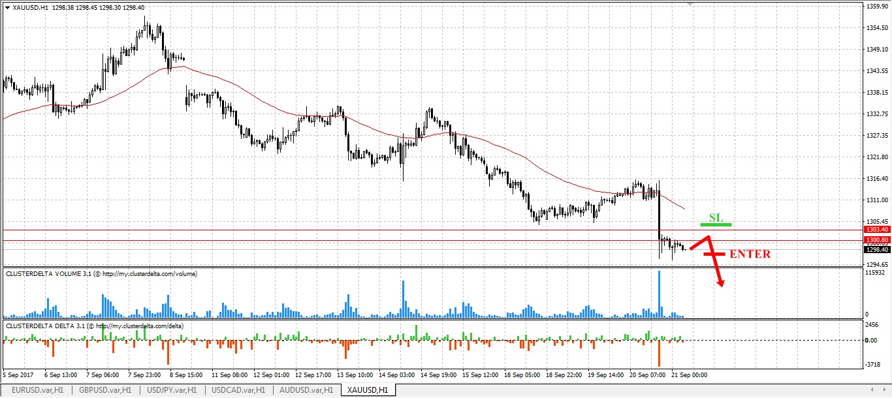The width and height of the screenshot is (892, 398).
Task: Click the 21 Sep 00:00 time label
Action: tap(689, 375)
